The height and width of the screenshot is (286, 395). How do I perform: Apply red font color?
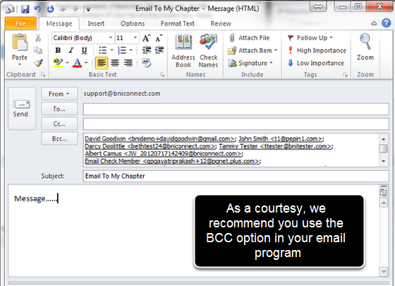click(78, 63)
